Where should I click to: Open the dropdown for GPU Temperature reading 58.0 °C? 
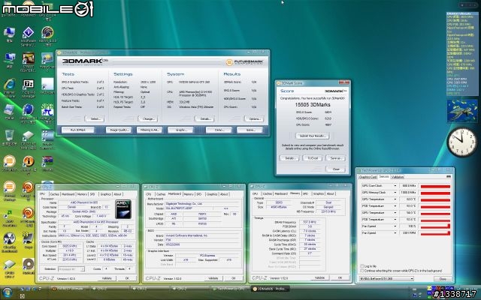[x=395, y=213]
